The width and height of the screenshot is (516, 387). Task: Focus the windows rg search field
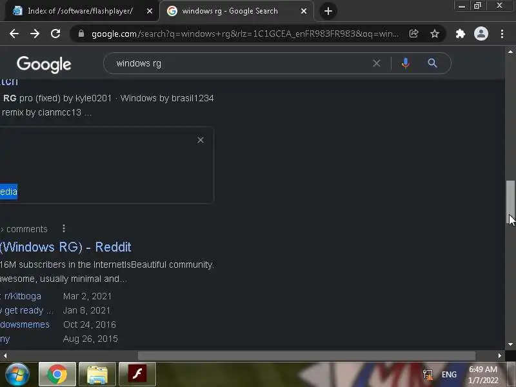(240, 63)
